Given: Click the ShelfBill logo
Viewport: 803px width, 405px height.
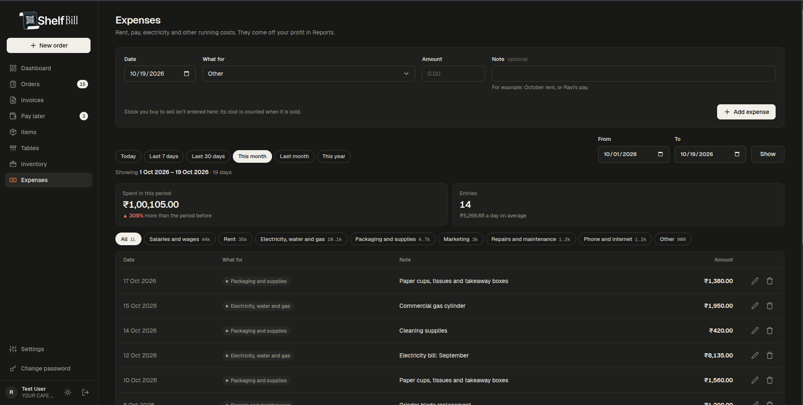Looking at the screenshot, I should pyautogui.click(x=49, y=20).
